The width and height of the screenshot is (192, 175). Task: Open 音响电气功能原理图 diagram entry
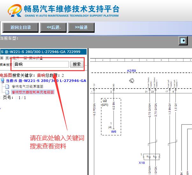[x=28, y=87]
